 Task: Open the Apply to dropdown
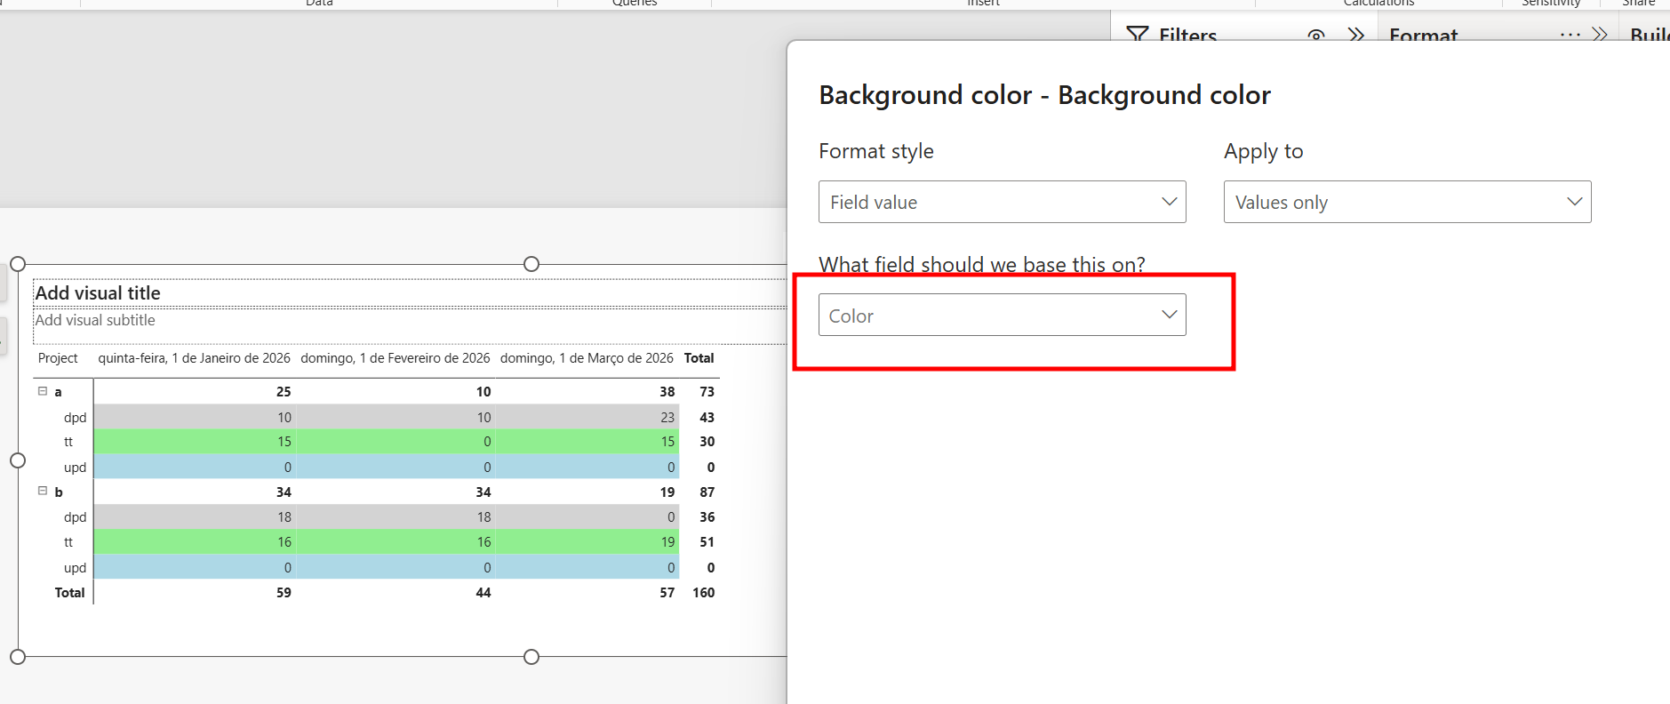click(x=1407, y=202)
